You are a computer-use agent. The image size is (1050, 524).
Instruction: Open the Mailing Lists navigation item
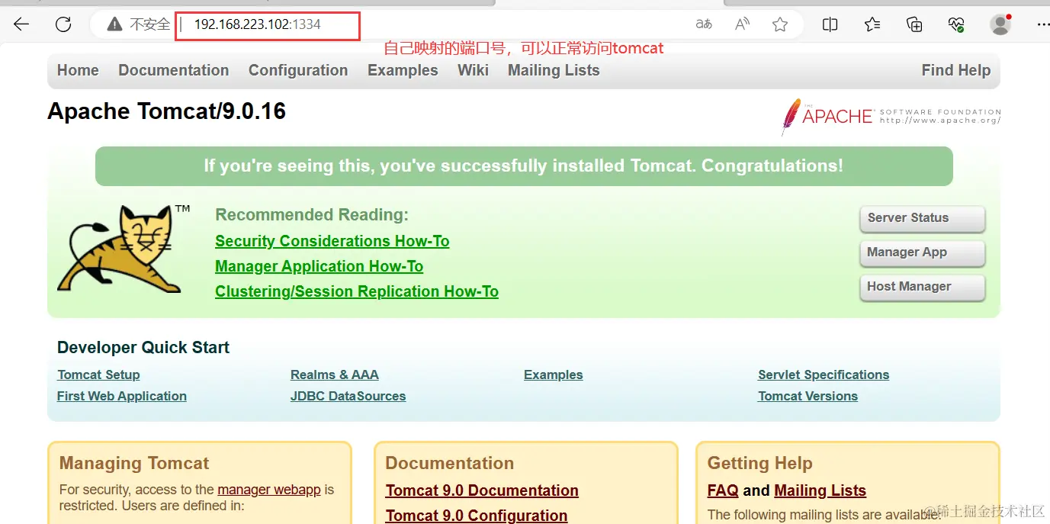tap(554, 70)
